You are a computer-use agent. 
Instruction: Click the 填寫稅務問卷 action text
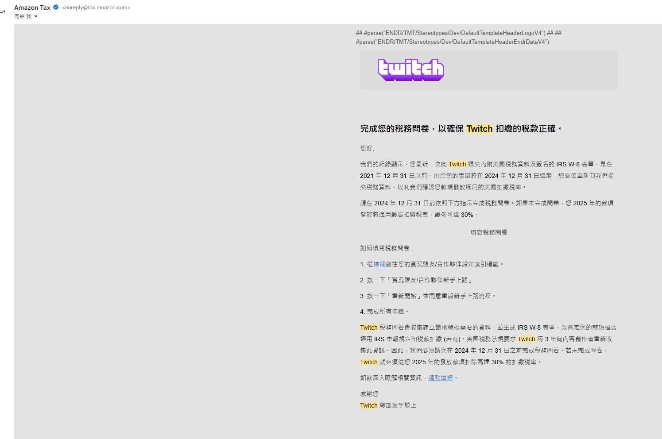tap(488, 232)
